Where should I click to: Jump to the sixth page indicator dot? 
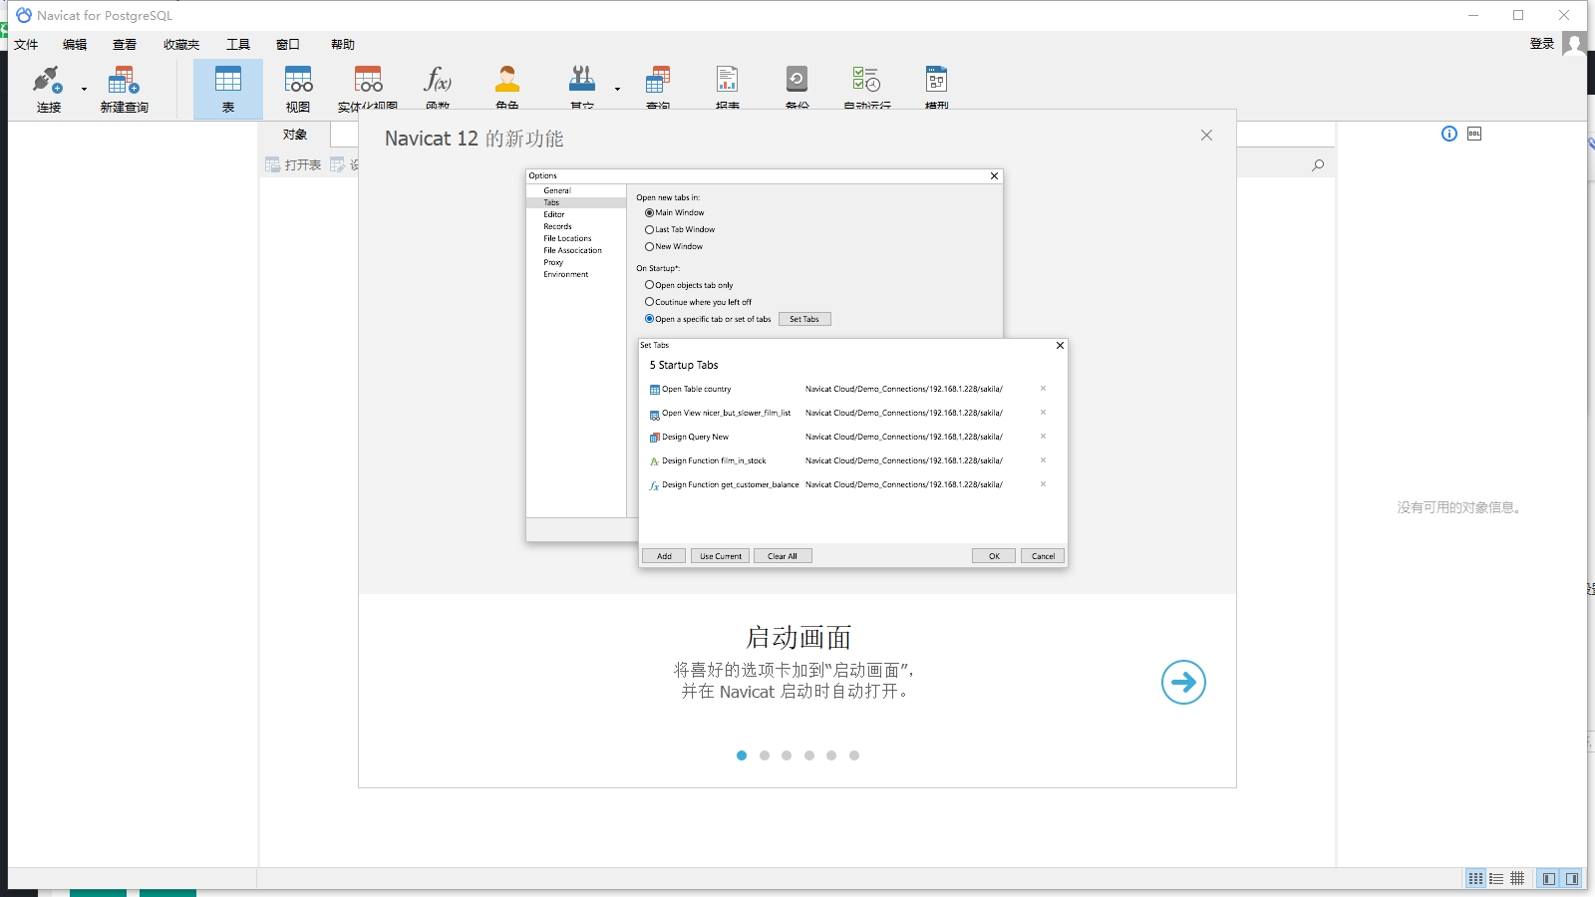point(854,755)
